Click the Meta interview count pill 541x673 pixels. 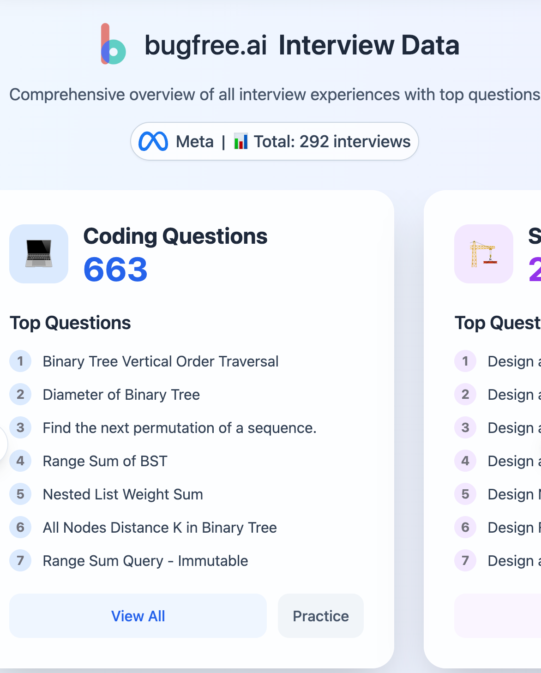(x=274, y=141)
